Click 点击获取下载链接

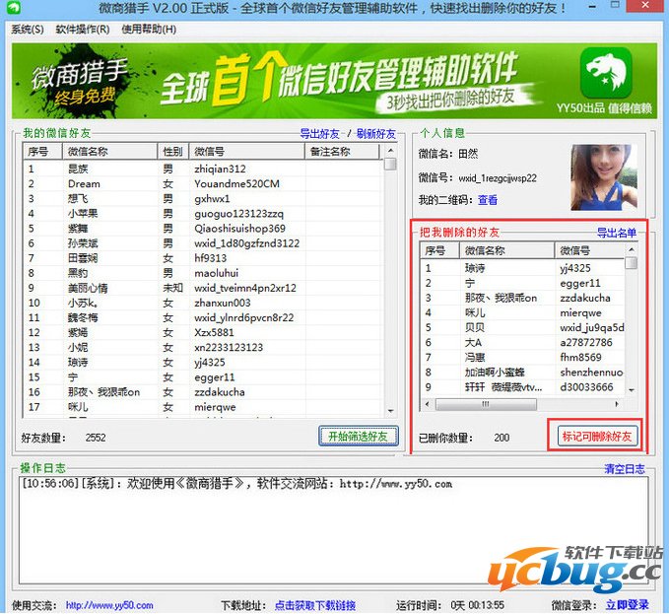pos(315,605)
